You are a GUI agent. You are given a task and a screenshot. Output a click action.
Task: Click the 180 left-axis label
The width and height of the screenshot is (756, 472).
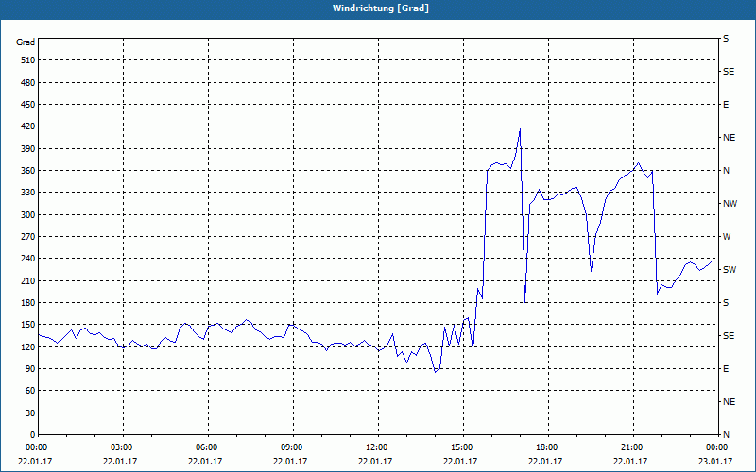tap(28, 303)
